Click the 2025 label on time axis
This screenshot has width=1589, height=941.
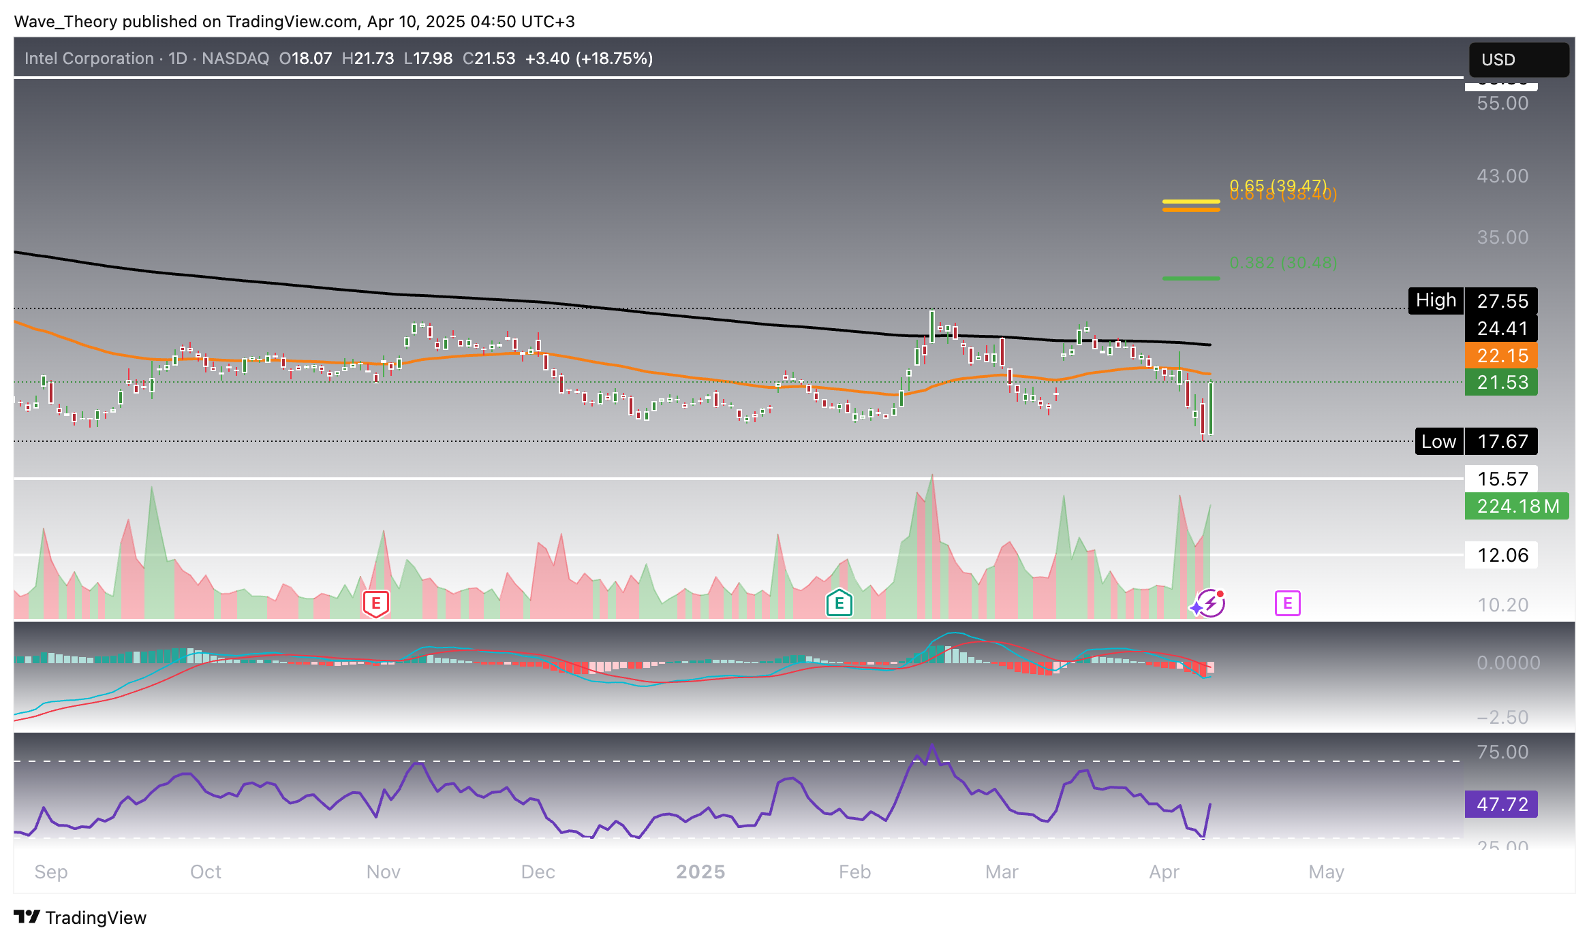(700, 872)
